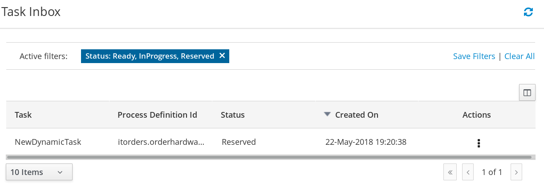Open the column picker icon
Image resolution: width=544 pixels, height=195 pixels.
click(x=527, y=93)
